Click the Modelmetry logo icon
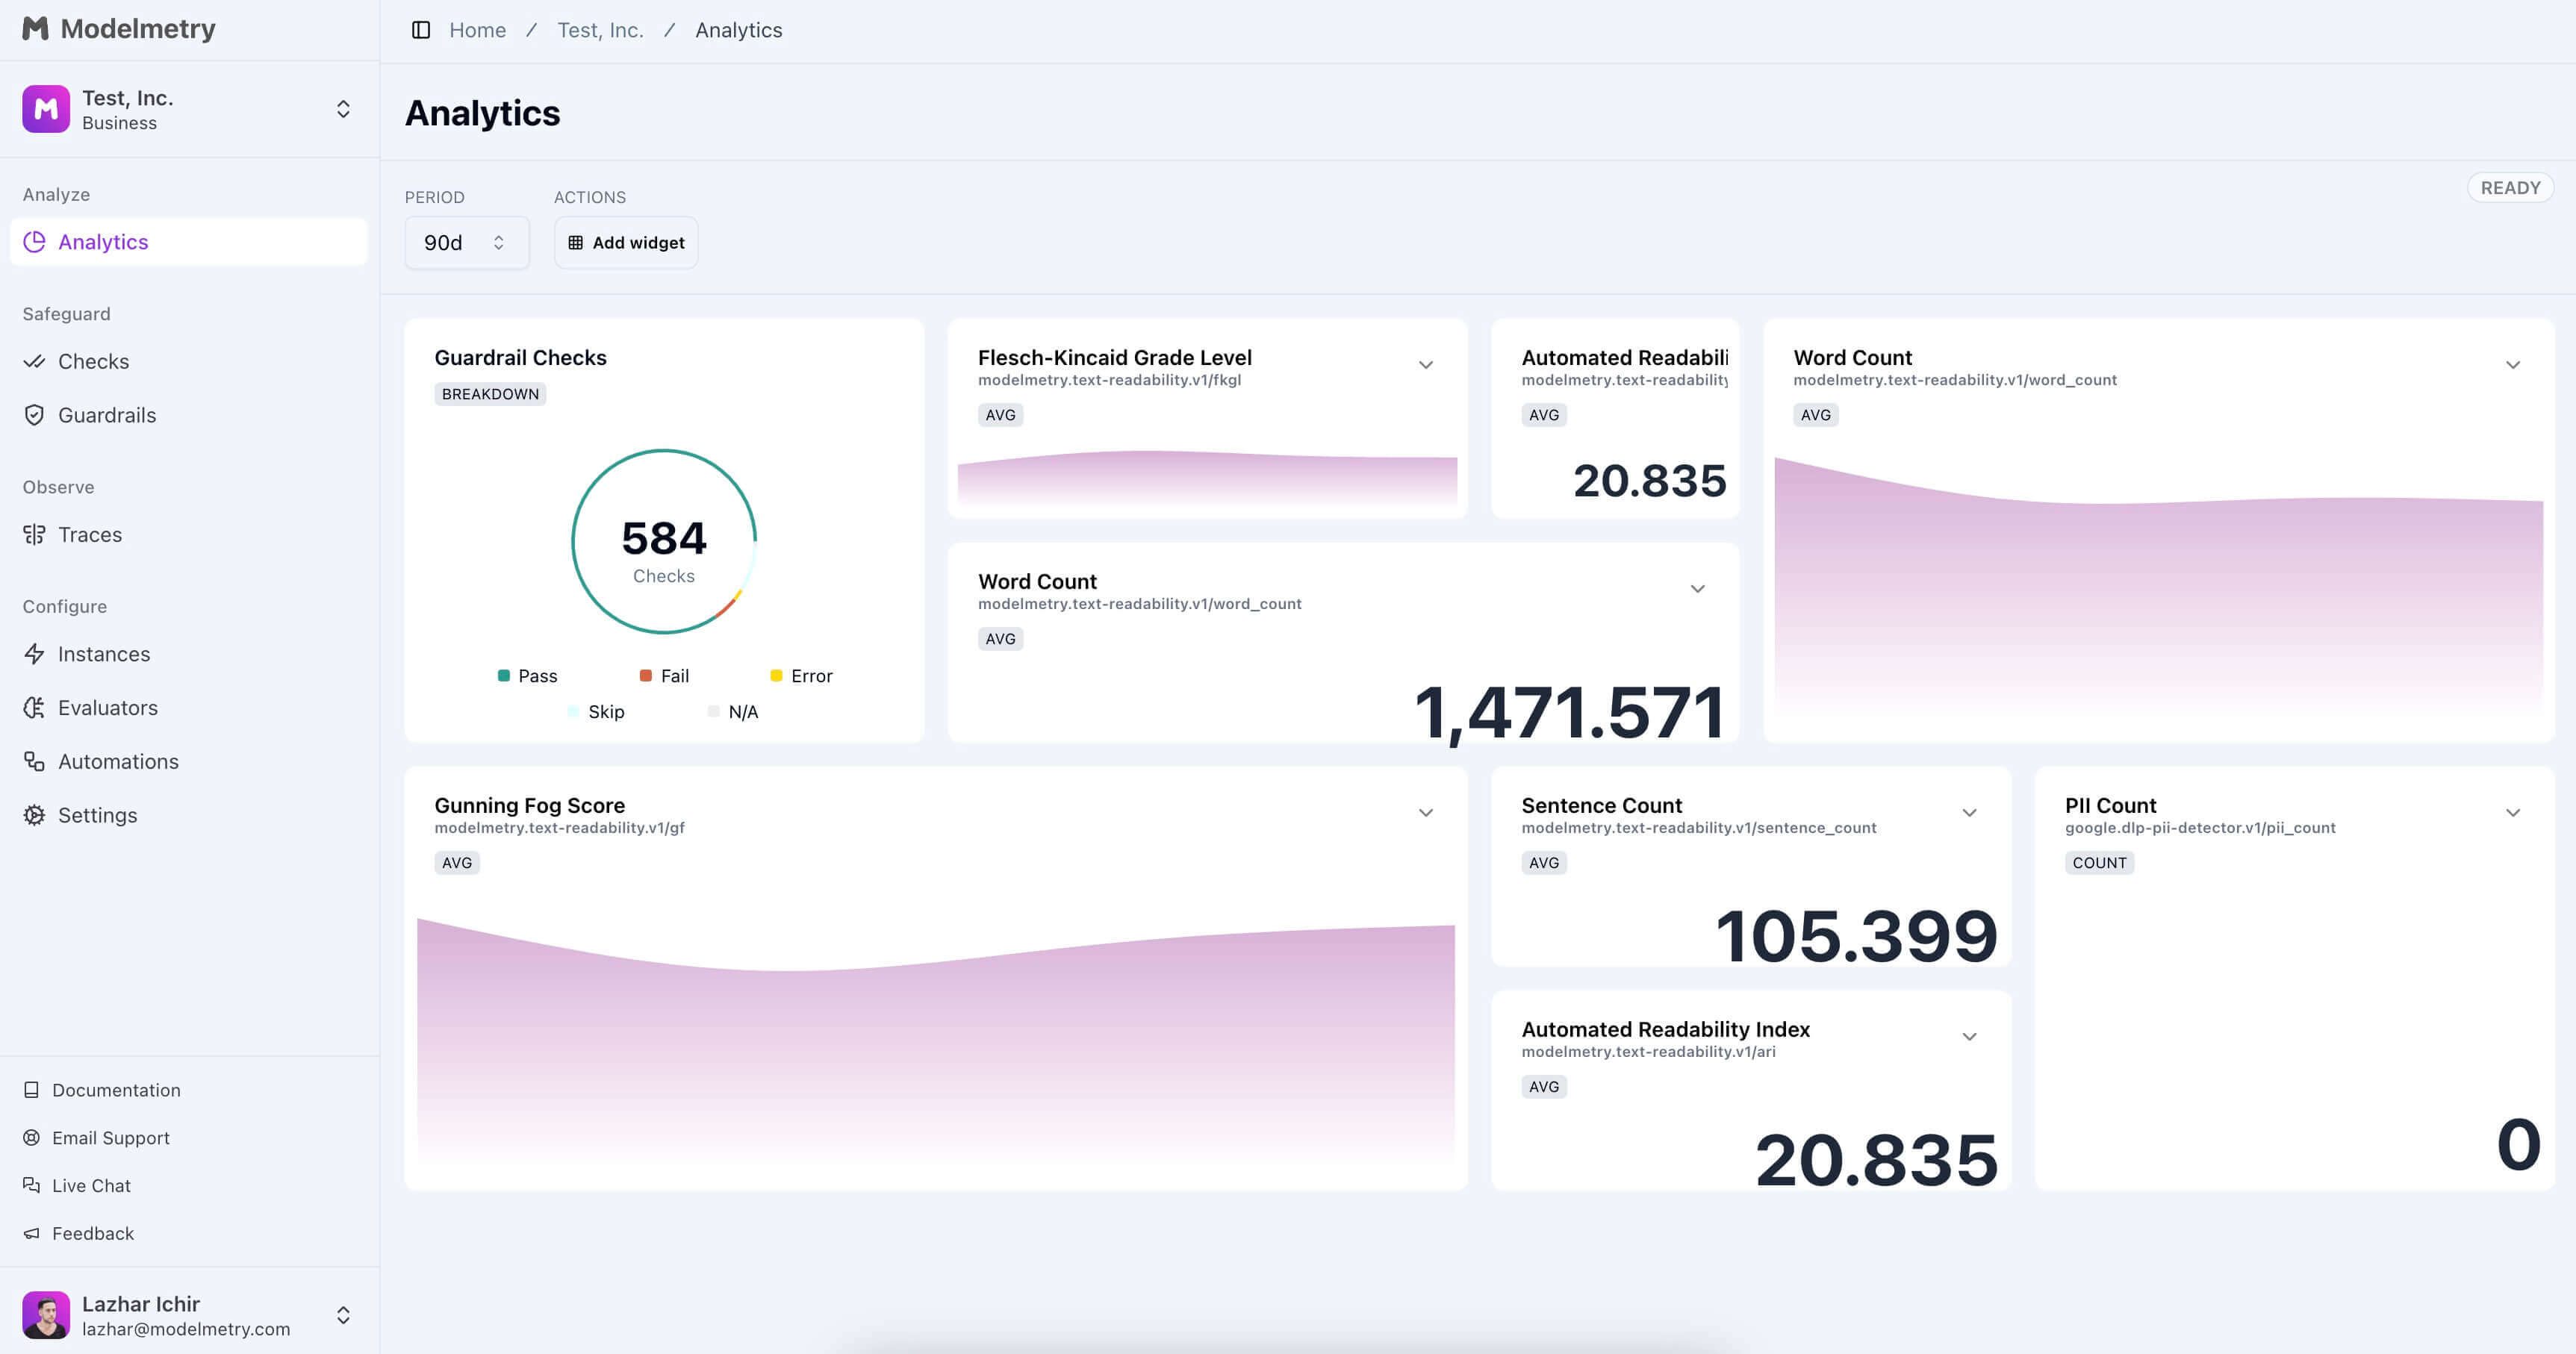 tap(36, 28)
